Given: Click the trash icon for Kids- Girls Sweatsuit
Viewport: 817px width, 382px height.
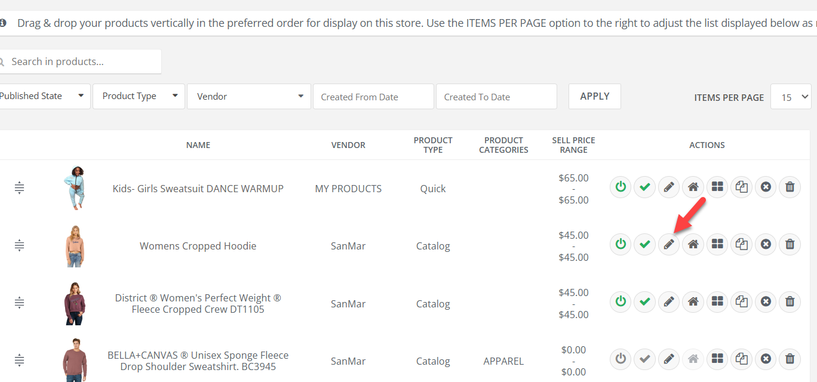Looking at the screenshot, I should pyautogui.click(x=790, y=187).
